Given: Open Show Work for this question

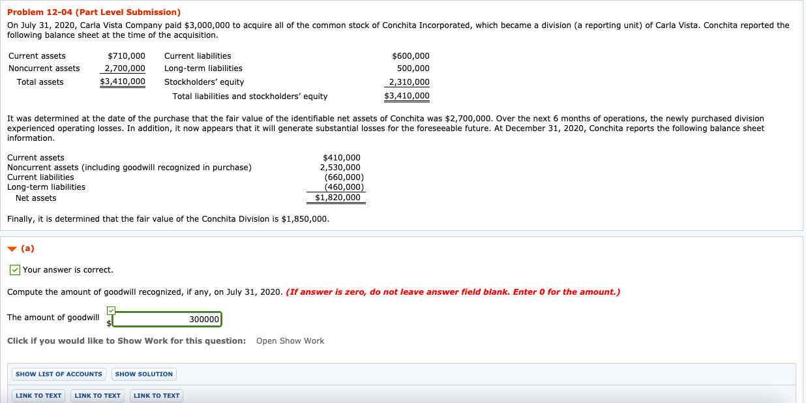Looking at the screenshot, I should pyautogui.click(x=290, y=340).
